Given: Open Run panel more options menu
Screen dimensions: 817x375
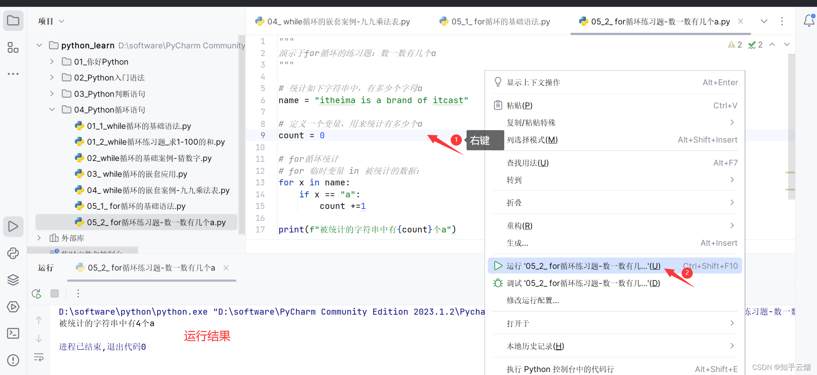Looking at the screenshot, I should pyautogui.click(x=78, y=294).
